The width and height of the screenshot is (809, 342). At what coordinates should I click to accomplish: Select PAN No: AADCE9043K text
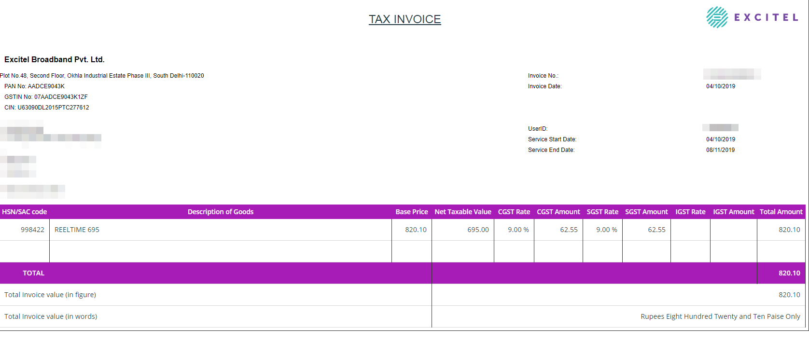(34, 86)
